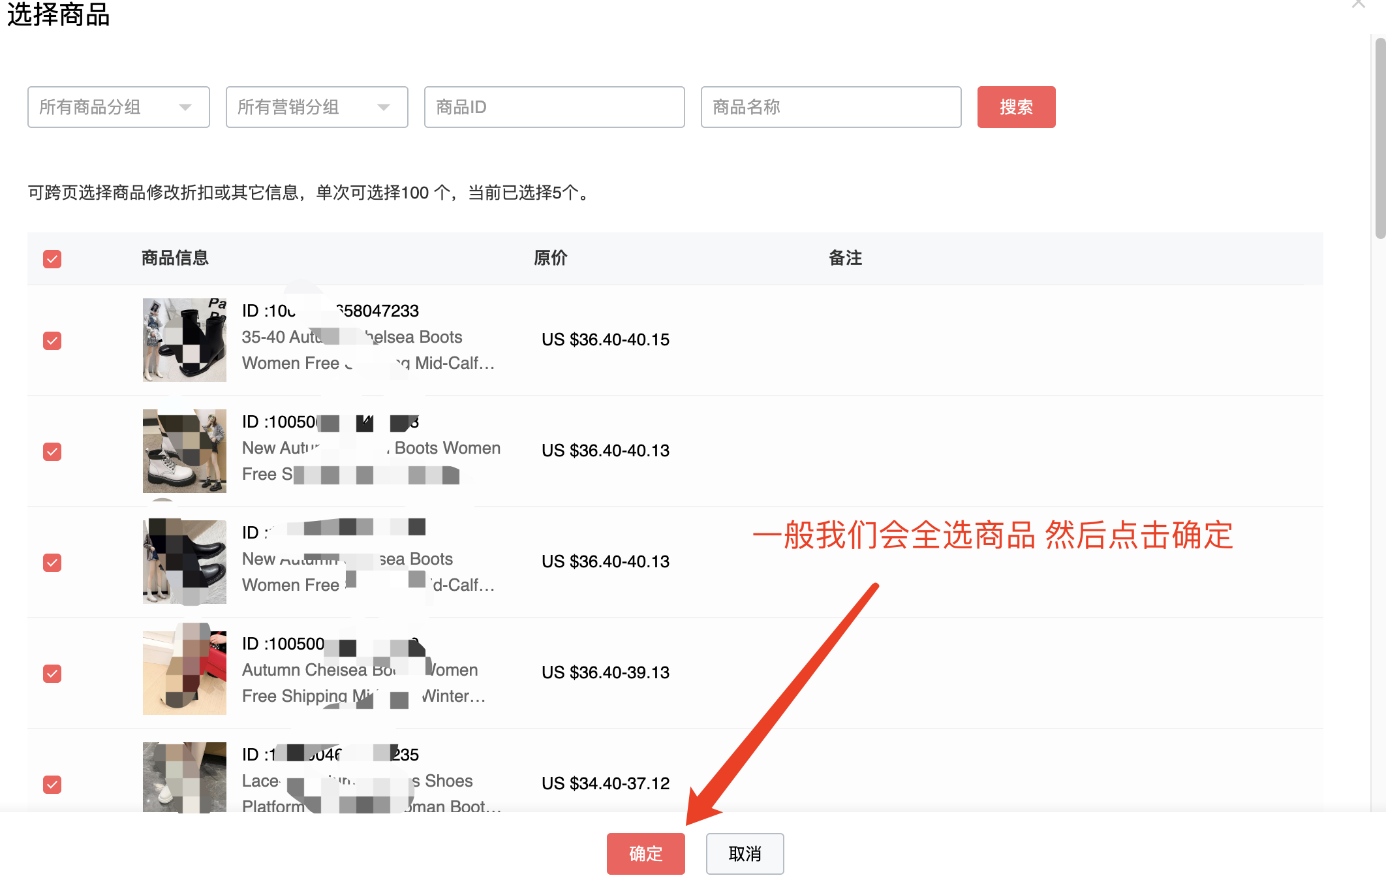Click the red 确定 confirm button

[645, 853]
